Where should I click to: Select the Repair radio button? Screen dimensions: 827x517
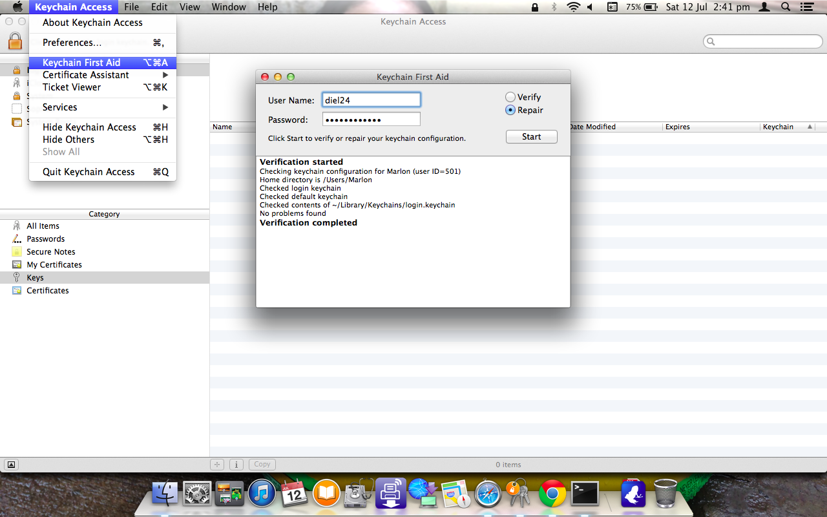click(x=510, y=110)
